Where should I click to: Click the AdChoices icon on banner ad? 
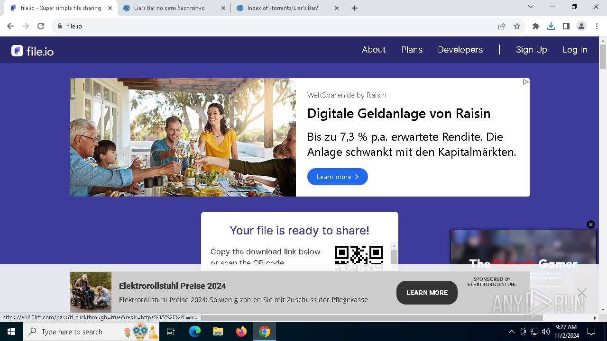[x=525, y=82]
